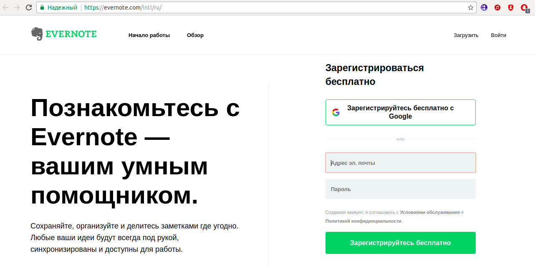The height and width of the screenshot is (278, 535).
Task: Sign up with the Google button
Action: [x=401, y=112]
